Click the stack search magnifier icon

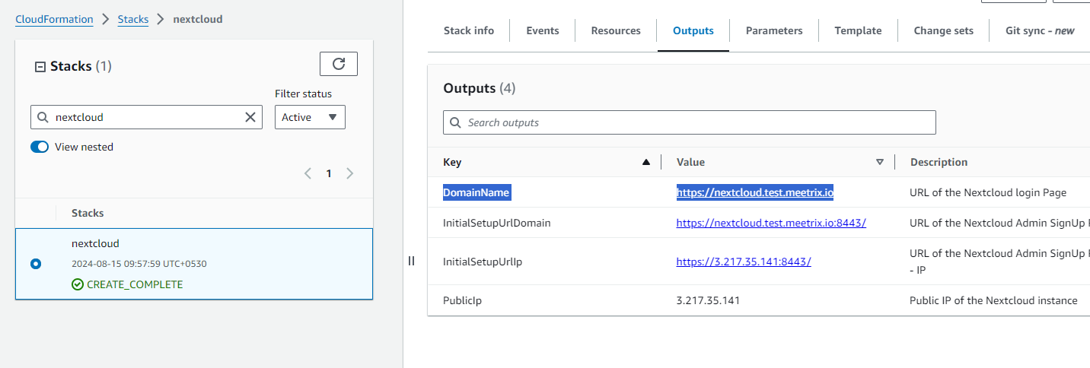[x=42, y=117]
